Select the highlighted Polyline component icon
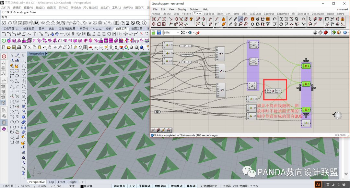 [240, 19]
